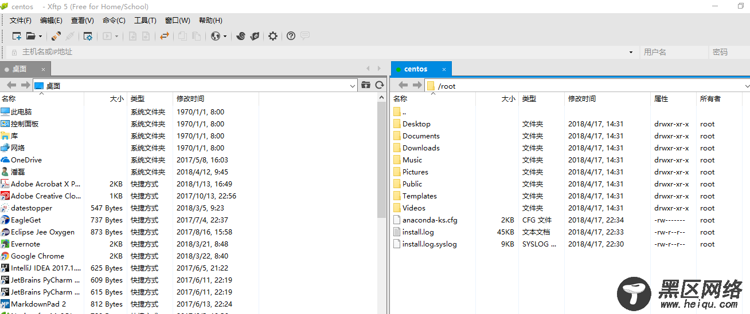Sort local list by 类型 column header
750x314 pixels.
[x=150, y=99]
